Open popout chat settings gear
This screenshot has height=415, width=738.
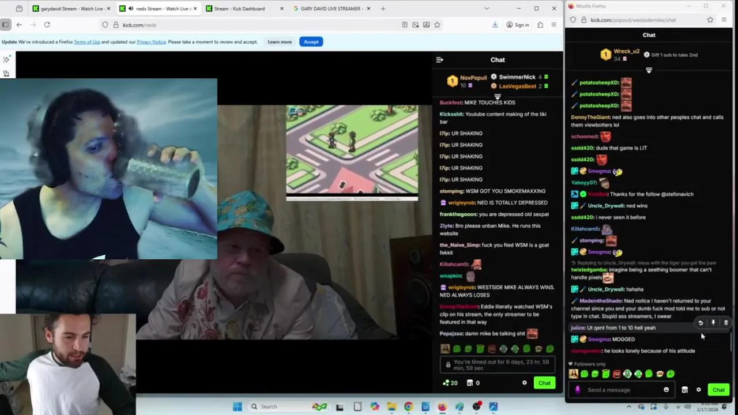click(x=698, y=390)
